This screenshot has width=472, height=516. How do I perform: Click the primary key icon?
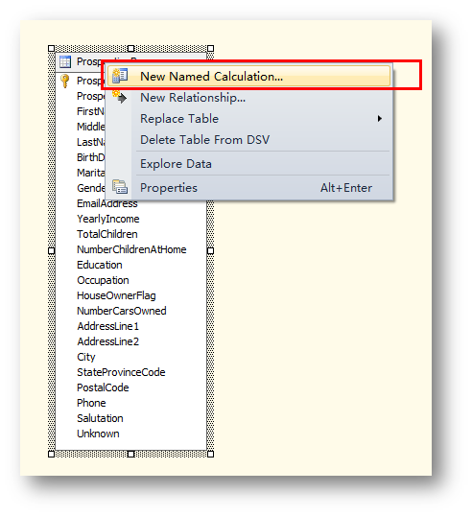tap(65, 81)
